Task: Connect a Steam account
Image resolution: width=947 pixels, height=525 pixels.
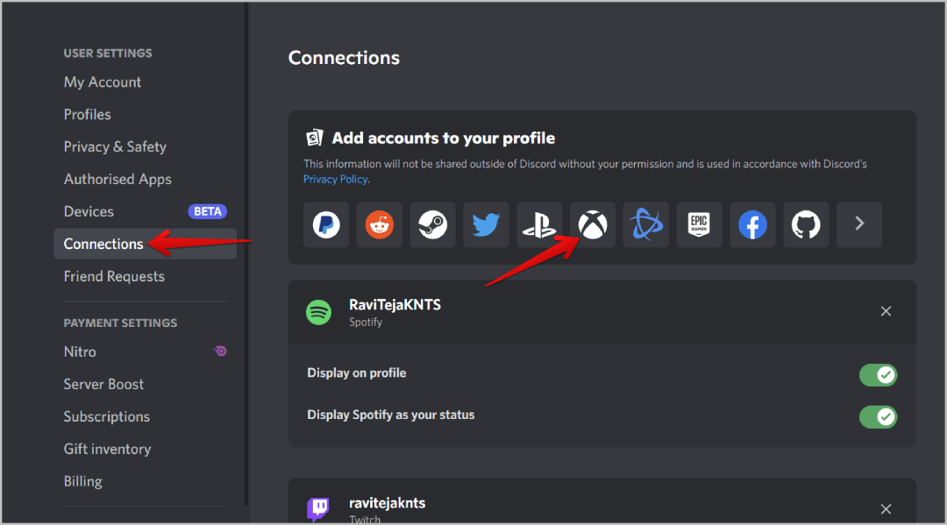Action: 432,224
